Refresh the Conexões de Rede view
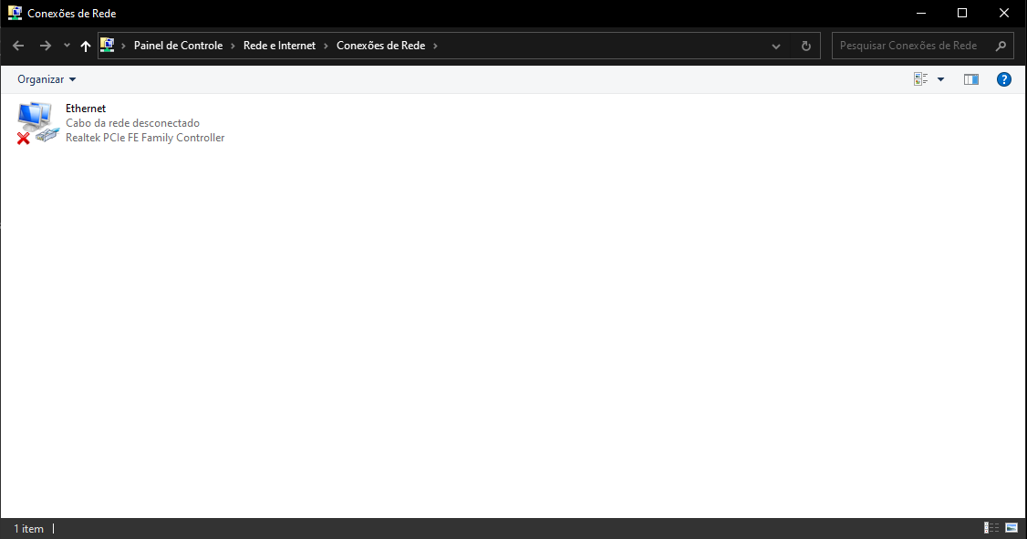This screenshot has height=539, width=1027. click(x=805, y=46)
